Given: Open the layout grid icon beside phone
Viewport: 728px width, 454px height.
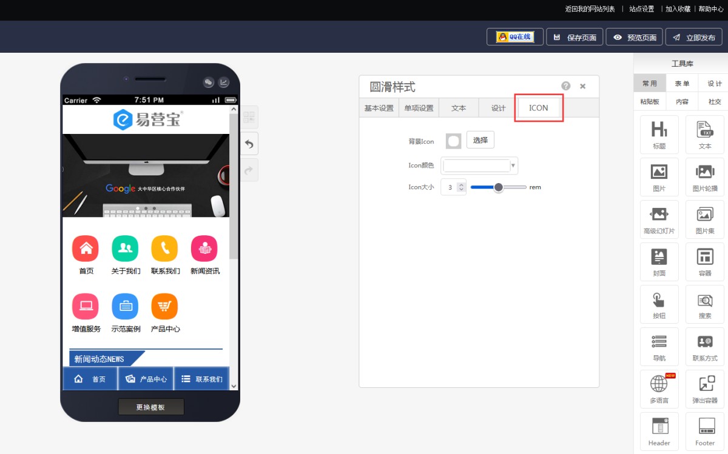Looking at the screenshot, I should click(249, 117).
